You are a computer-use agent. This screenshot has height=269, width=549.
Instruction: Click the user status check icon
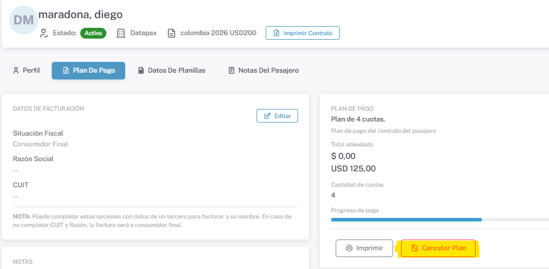(x=44, y=33)
